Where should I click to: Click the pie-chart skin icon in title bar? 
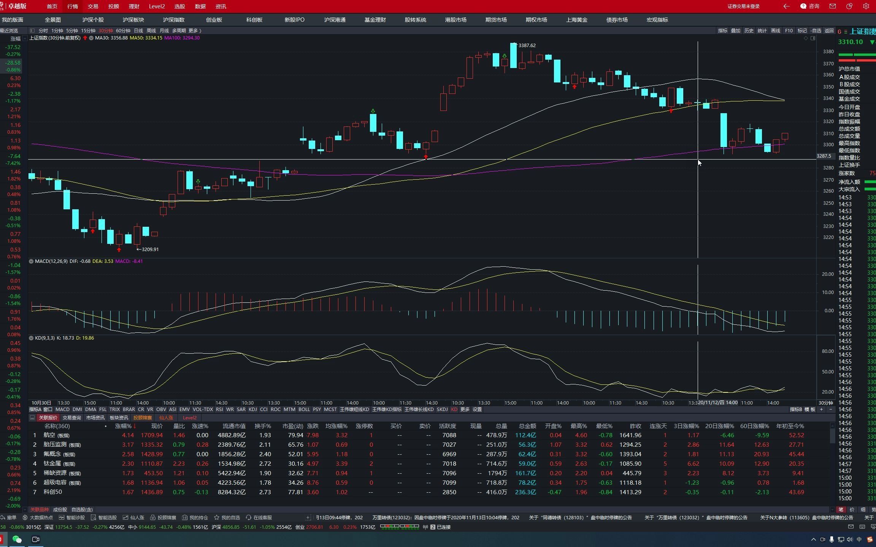click(x=849, y=6)
